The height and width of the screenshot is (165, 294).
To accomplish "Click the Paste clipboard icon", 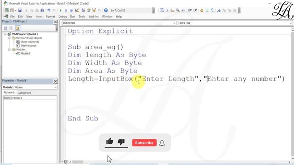I will [x=37, y=11].
